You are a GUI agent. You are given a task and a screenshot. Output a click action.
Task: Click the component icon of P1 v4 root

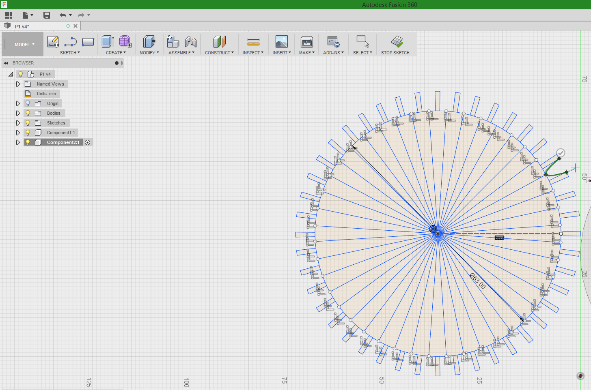[x=30, y=74]
